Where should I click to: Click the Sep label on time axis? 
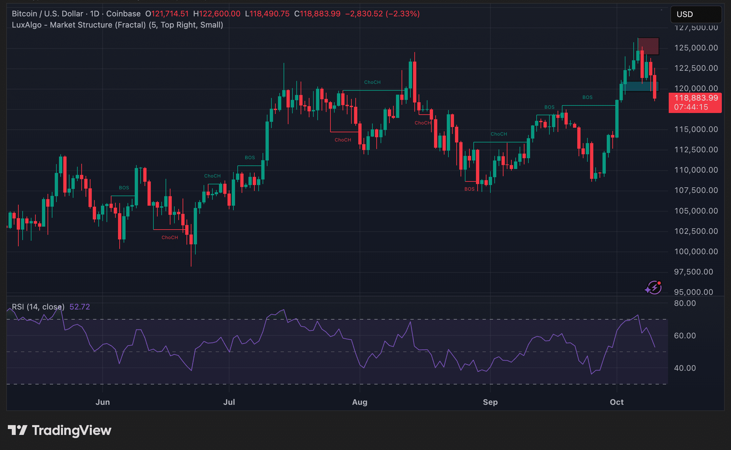tap(490, 402)
